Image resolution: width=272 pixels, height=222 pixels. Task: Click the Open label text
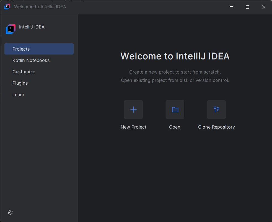pos(175,127)
